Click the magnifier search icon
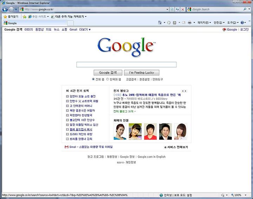Screen dimensions: 253x199 (245, 9)
